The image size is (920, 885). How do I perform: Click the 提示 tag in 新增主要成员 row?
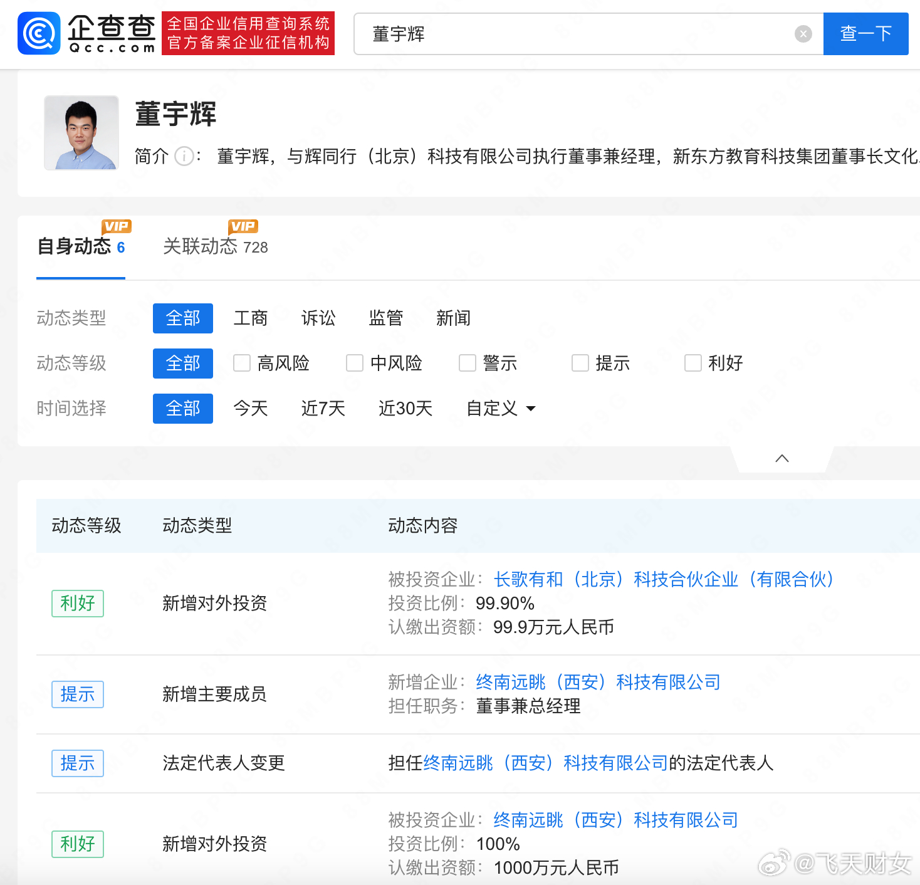78,694
